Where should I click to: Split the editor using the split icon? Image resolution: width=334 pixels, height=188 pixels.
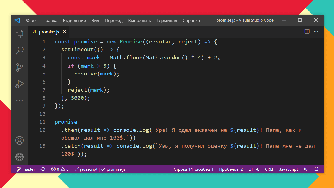coord(307,31)
